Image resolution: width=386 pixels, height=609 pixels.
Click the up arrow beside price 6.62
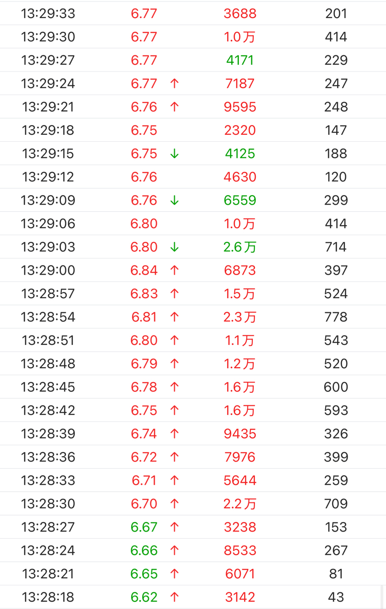pyautogui.click(x=174, y=597)
